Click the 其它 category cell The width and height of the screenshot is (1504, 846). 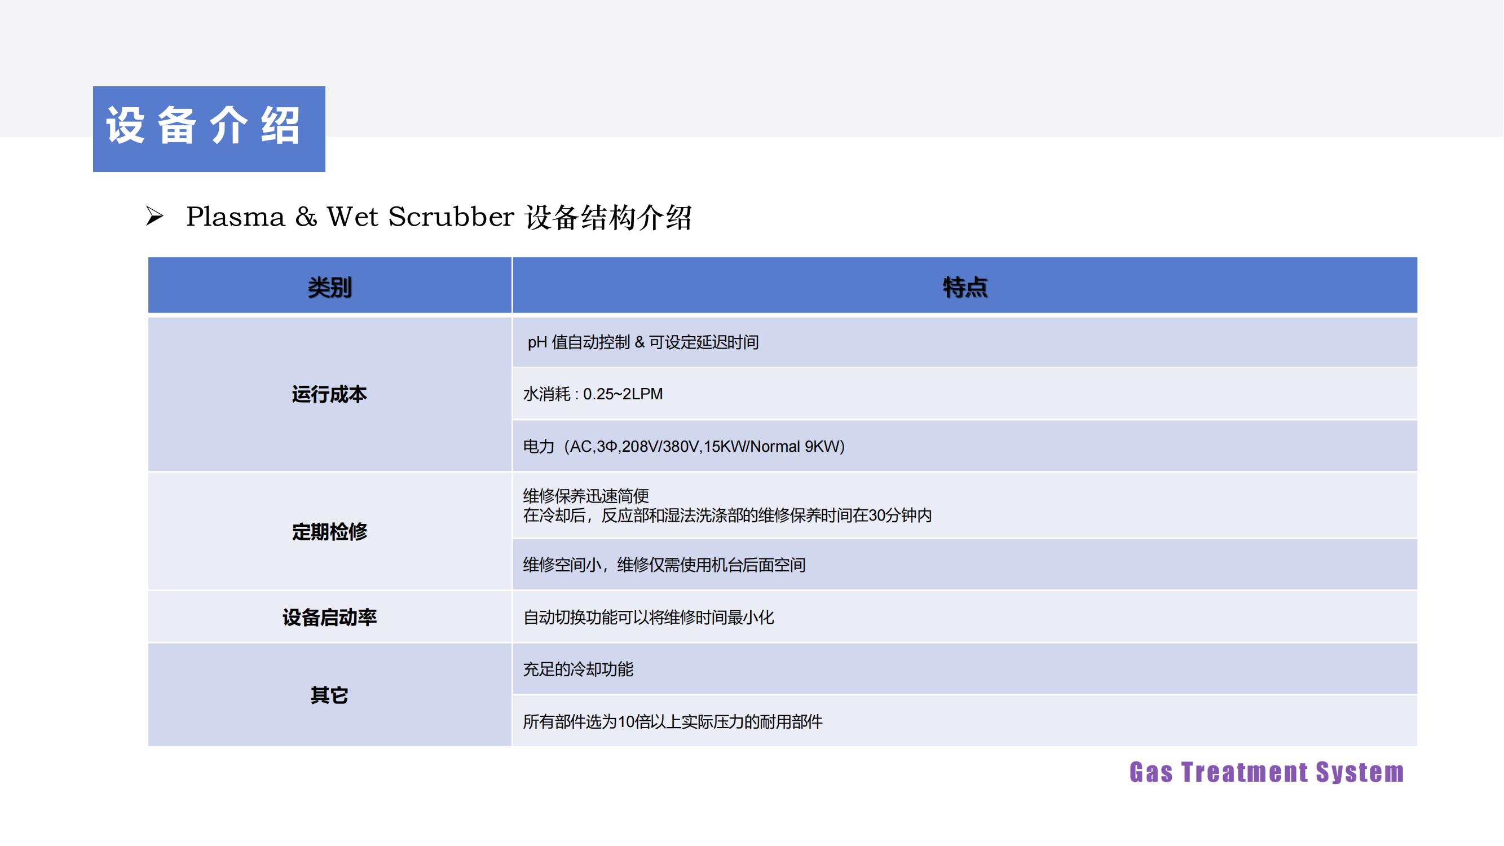click(329, 695)
